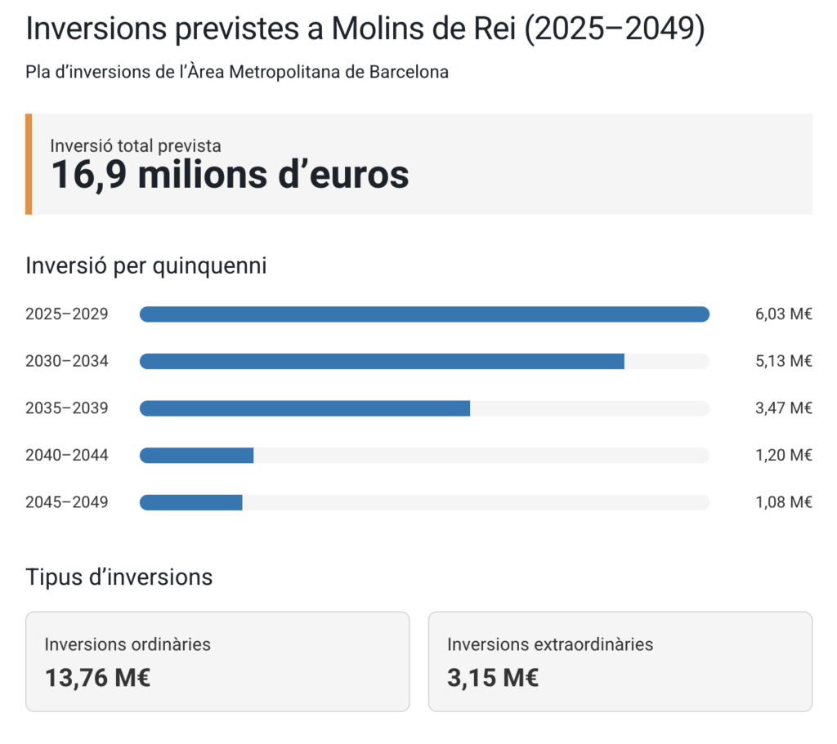
Task: Click the orange accent stripe on total card
Action: (x=29, y=164)
